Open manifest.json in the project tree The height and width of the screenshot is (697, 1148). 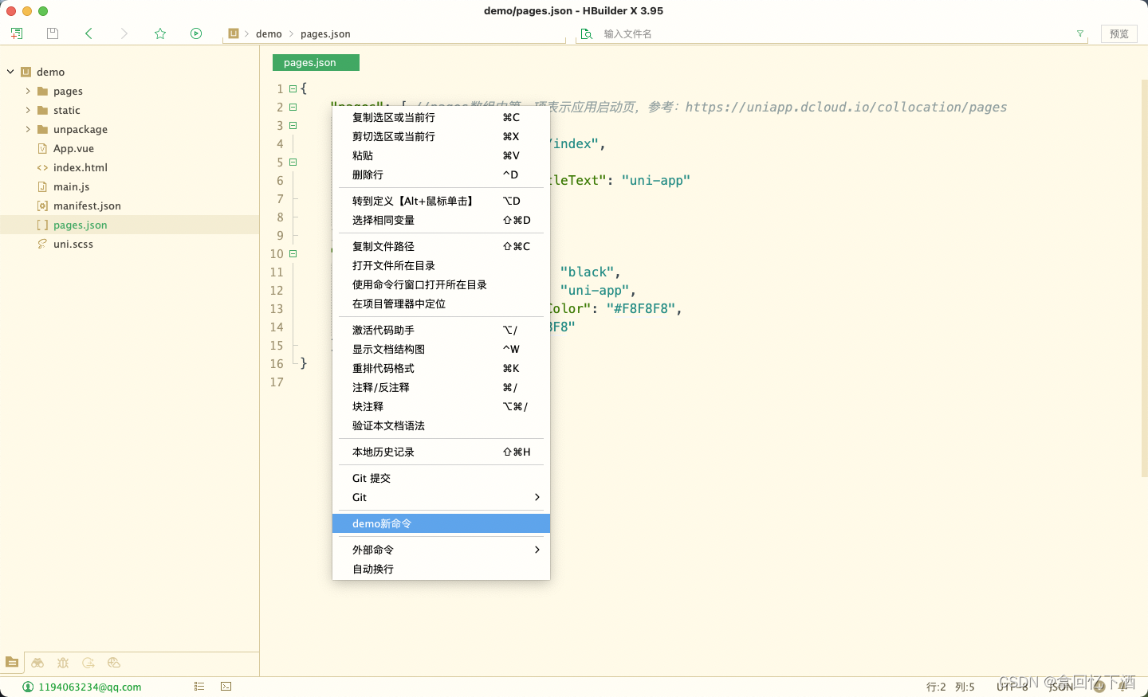point(87,206)
